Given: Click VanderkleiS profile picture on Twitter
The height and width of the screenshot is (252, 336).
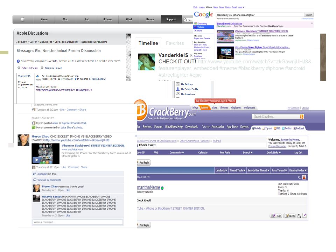Looking at the screenshot, I should [x=147, y=62].
